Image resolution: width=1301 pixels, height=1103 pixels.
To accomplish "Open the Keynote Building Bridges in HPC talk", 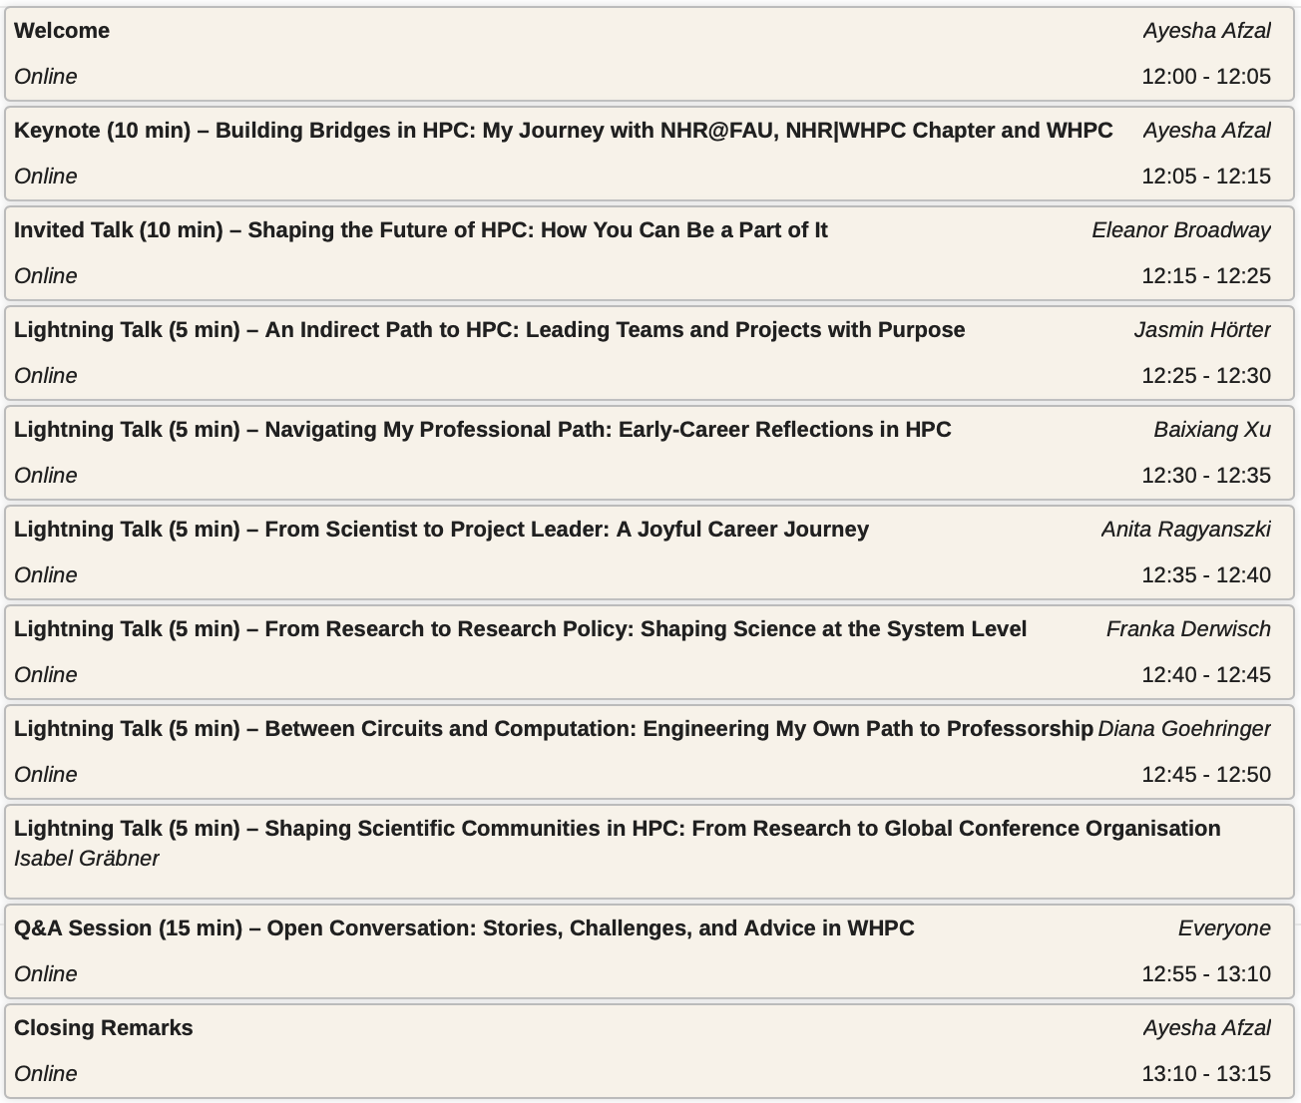I will pos(563,131).
